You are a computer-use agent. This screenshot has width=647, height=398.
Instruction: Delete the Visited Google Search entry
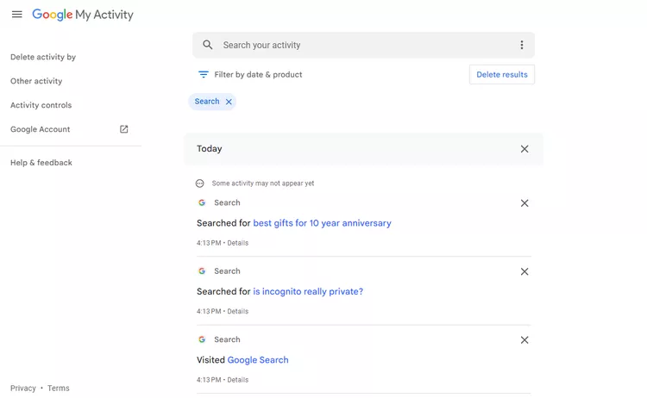tap(525, 340)
